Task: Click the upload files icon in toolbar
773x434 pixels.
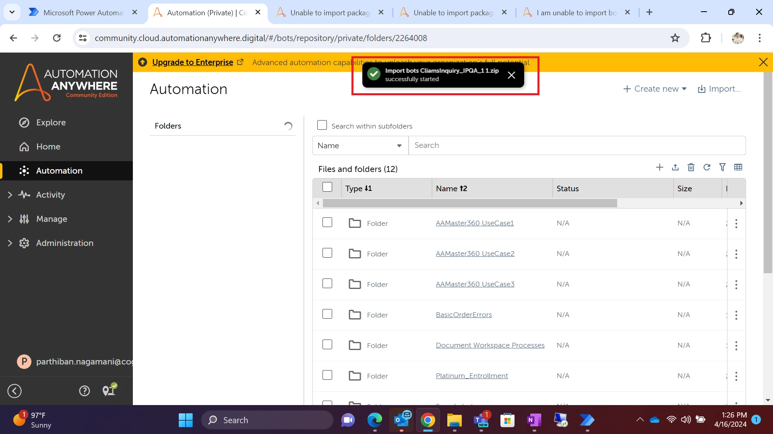Action: click(675, 167)
